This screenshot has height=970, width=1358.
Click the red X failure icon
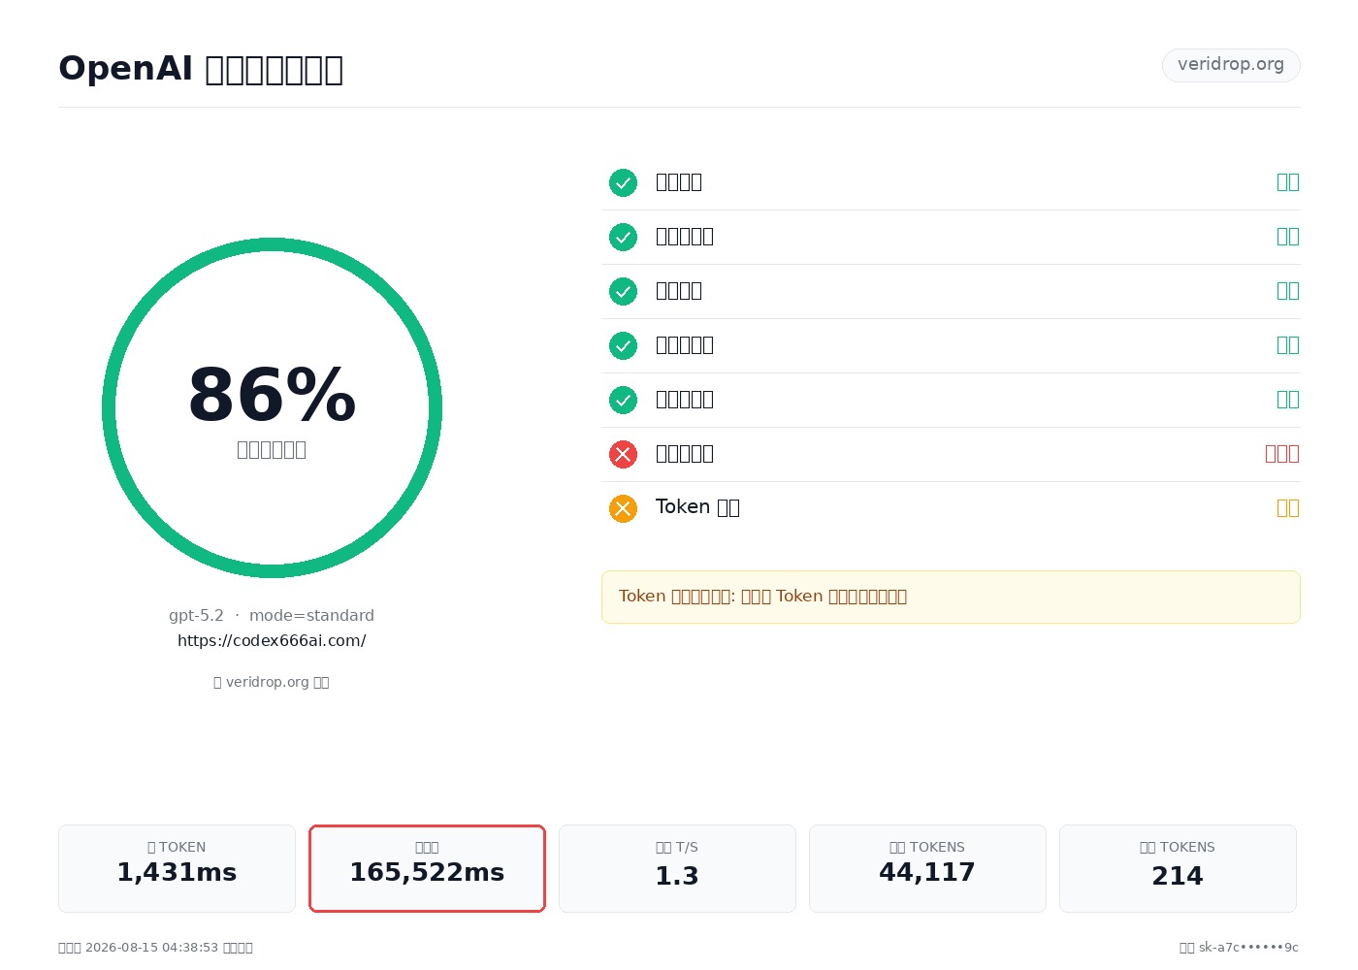pos(623,454)
